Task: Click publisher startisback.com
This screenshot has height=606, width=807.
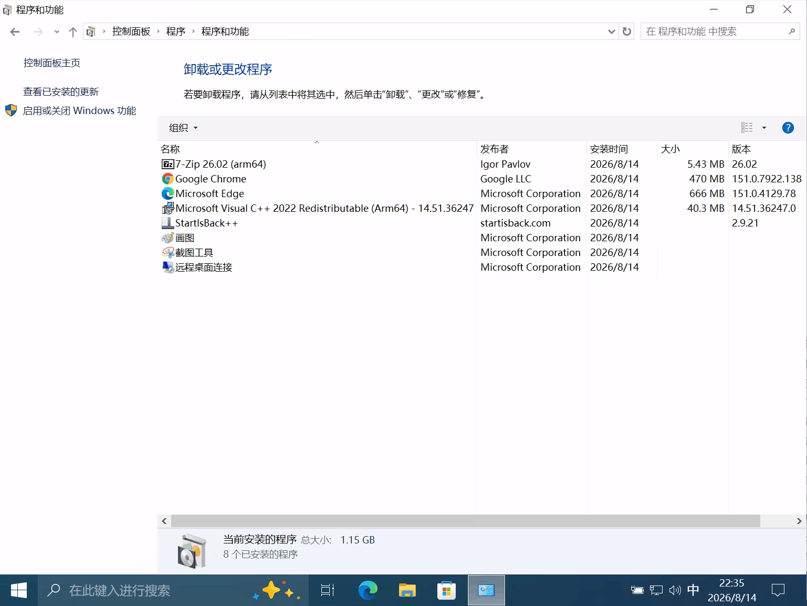Action: point(516,223)
